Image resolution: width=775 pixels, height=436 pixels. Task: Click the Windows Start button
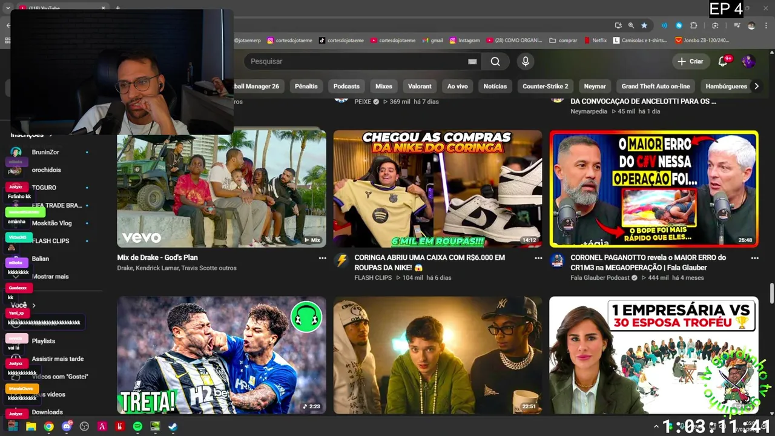point(13,426)
